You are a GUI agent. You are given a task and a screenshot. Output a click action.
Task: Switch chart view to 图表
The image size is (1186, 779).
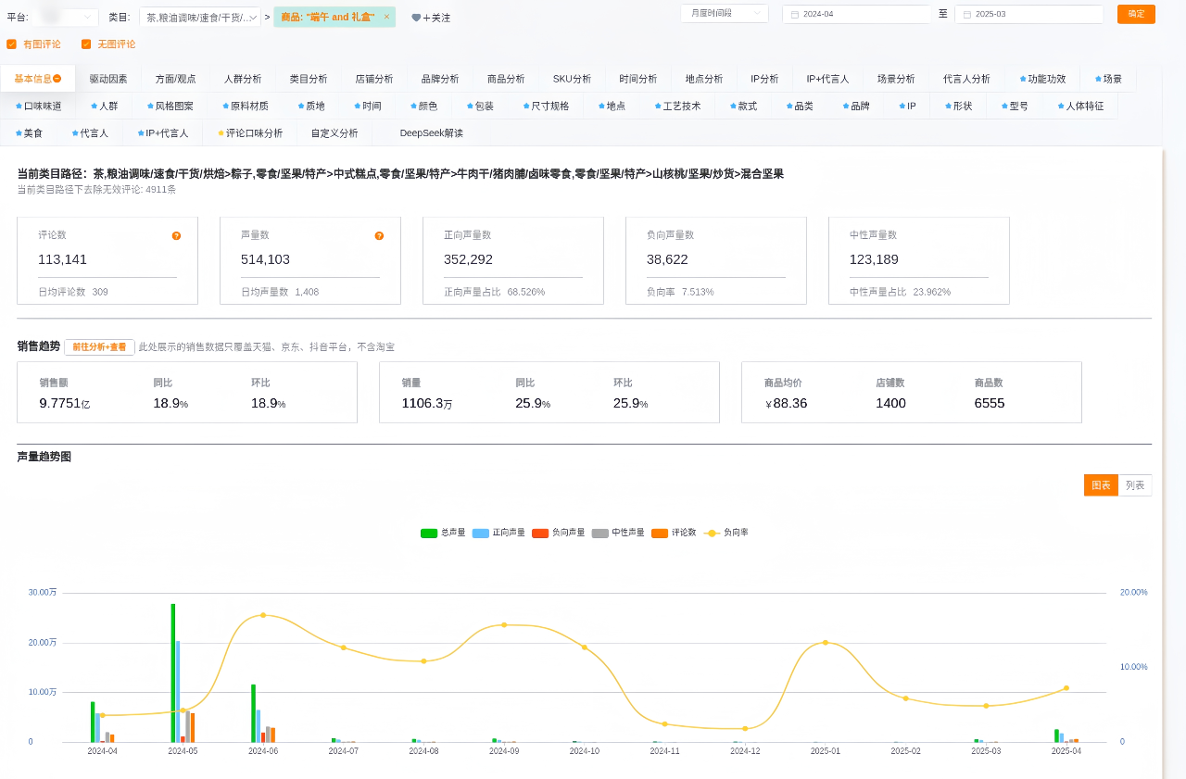pos(1101,485)
